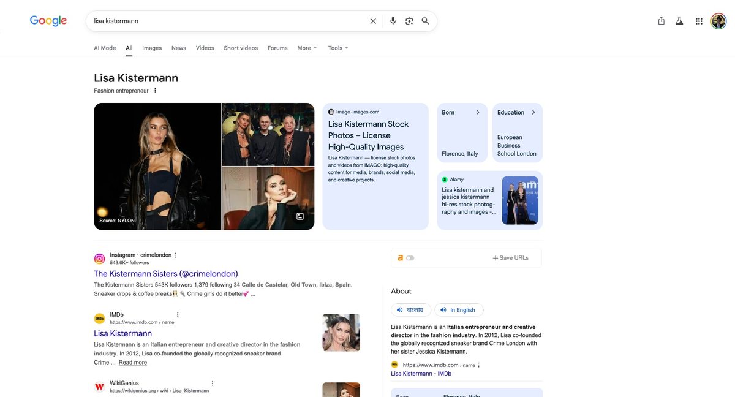Open large NYLON source photo
Screen dimensions: 735x397
(x=157, y=167)
